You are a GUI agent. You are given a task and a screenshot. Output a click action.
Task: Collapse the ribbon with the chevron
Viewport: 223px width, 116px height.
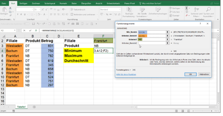click(x=218, y=19)
